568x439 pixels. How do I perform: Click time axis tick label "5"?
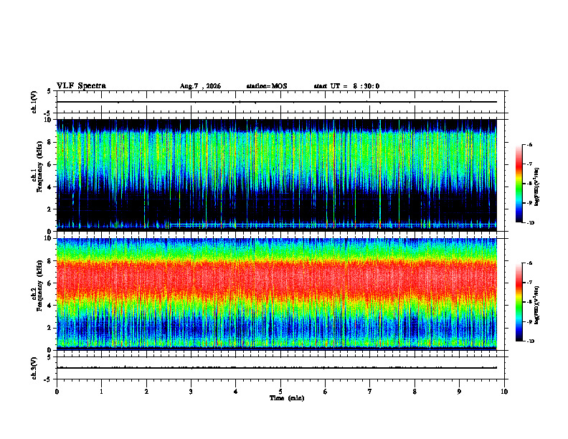[280, 392]
